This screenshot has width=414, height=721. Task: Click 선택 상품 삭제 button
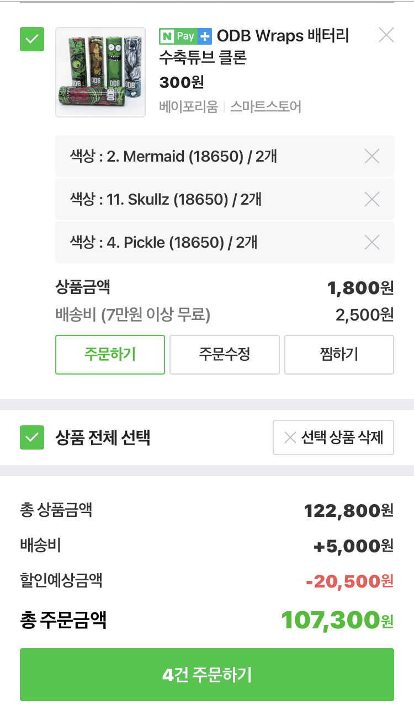pos(333,437)
